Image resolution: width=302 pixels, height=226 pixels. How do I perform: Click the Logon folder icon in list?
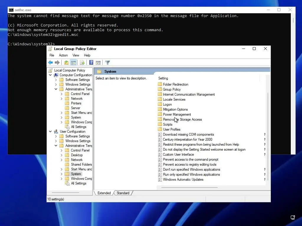tap(160, 104)
